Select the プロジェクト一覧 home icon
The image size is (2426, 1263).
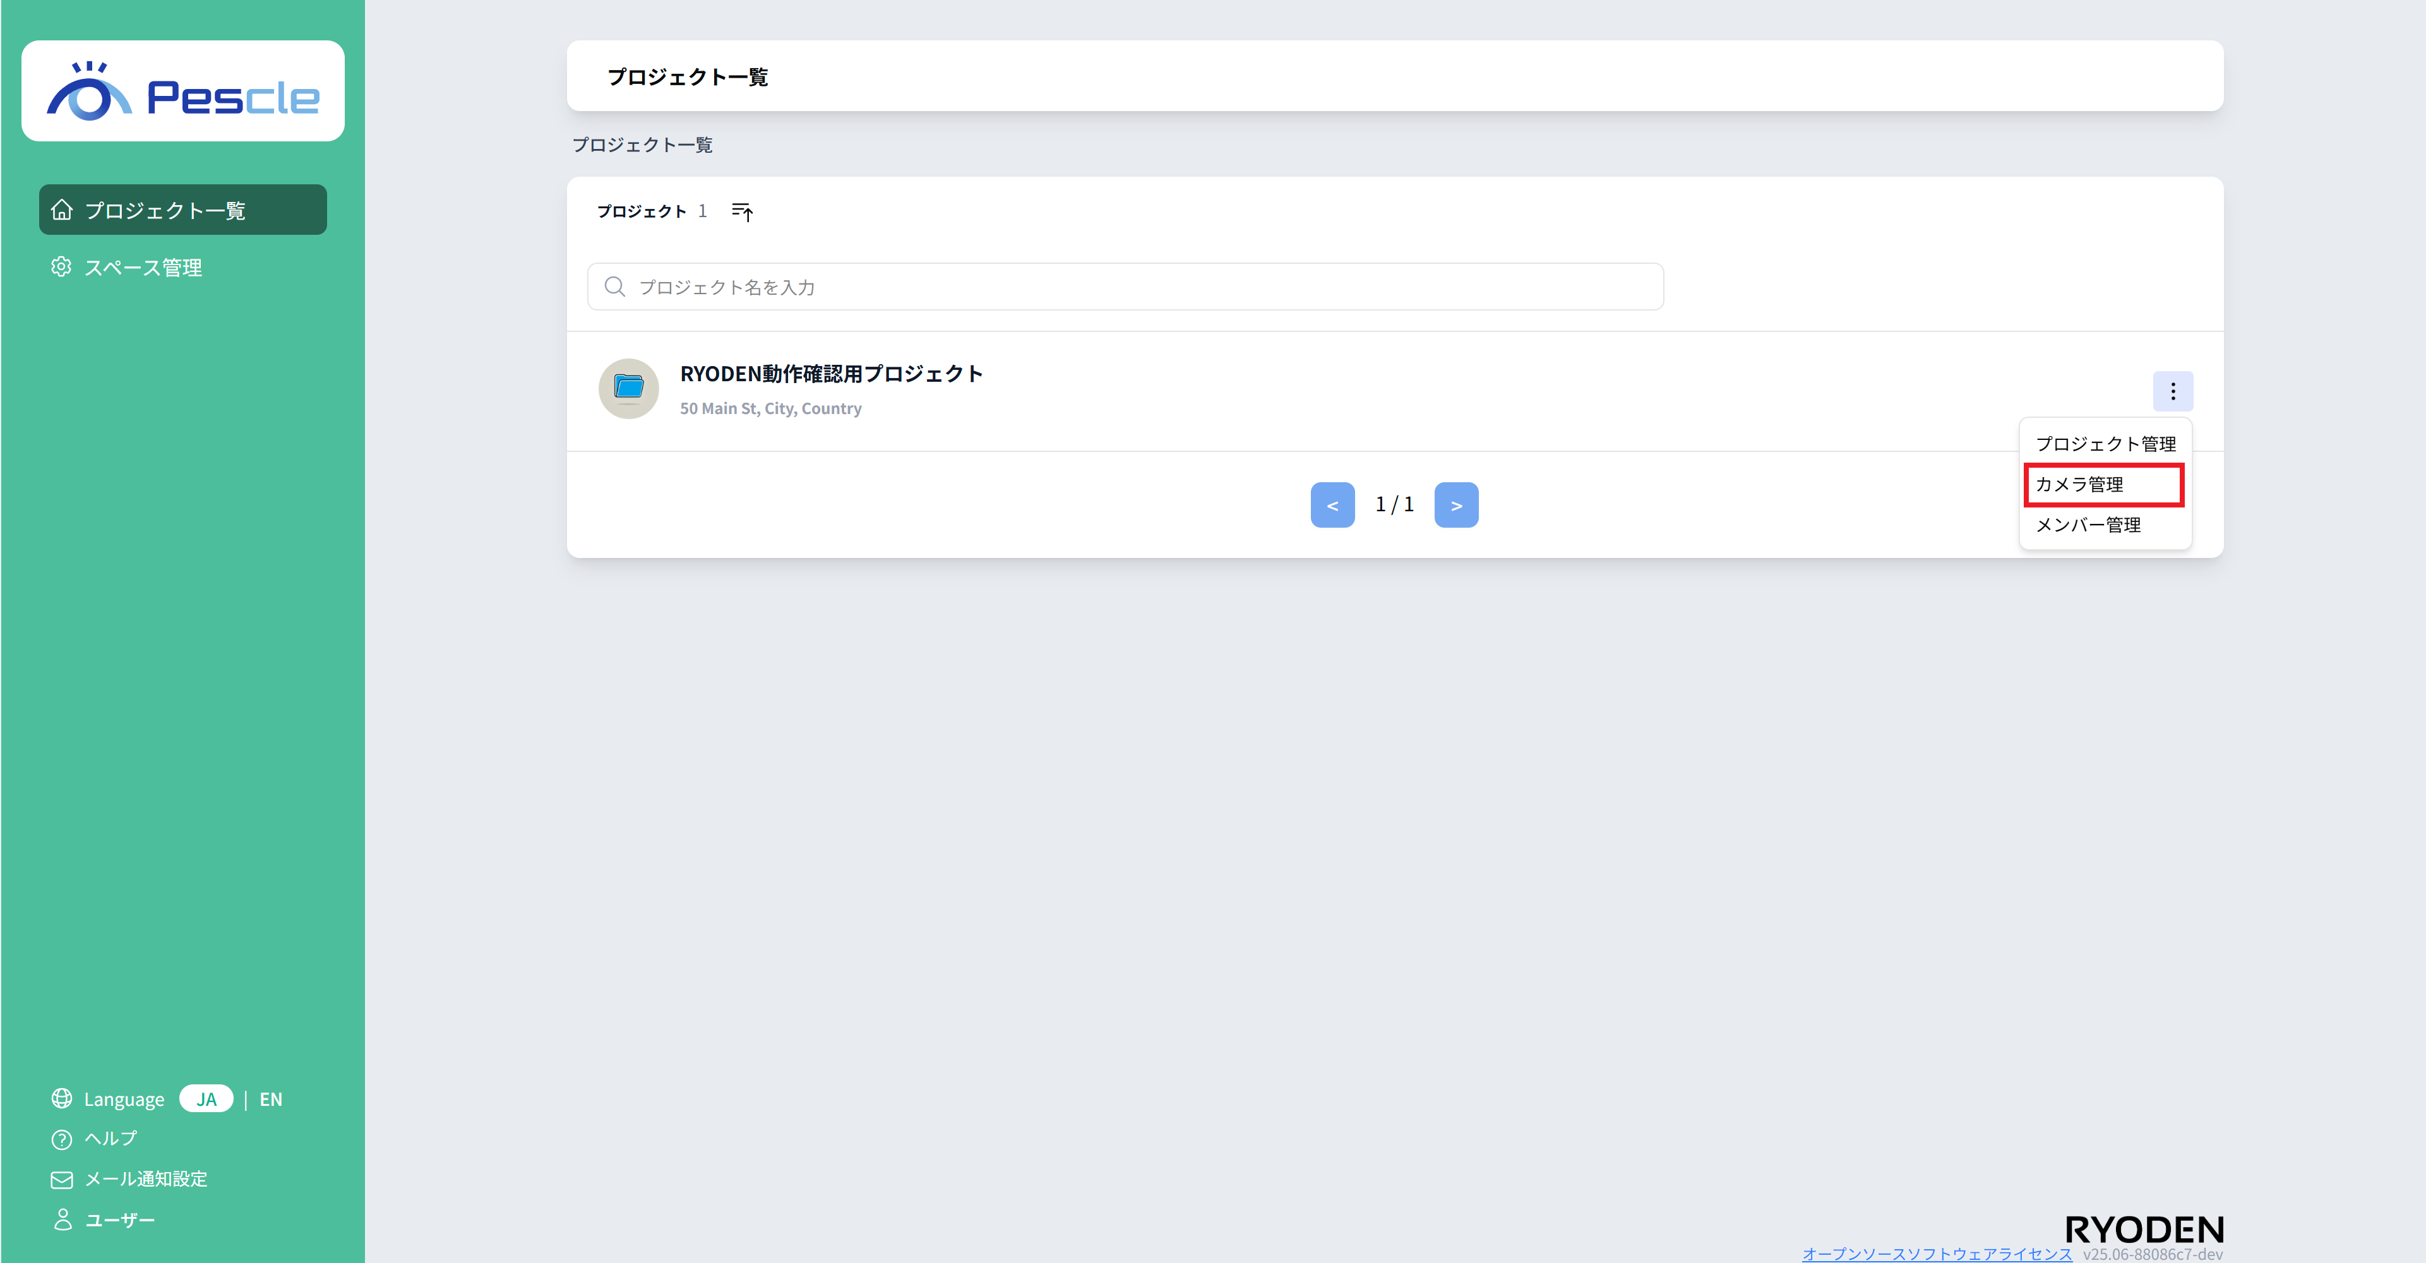pyautogui.click(x=61, y=210)
